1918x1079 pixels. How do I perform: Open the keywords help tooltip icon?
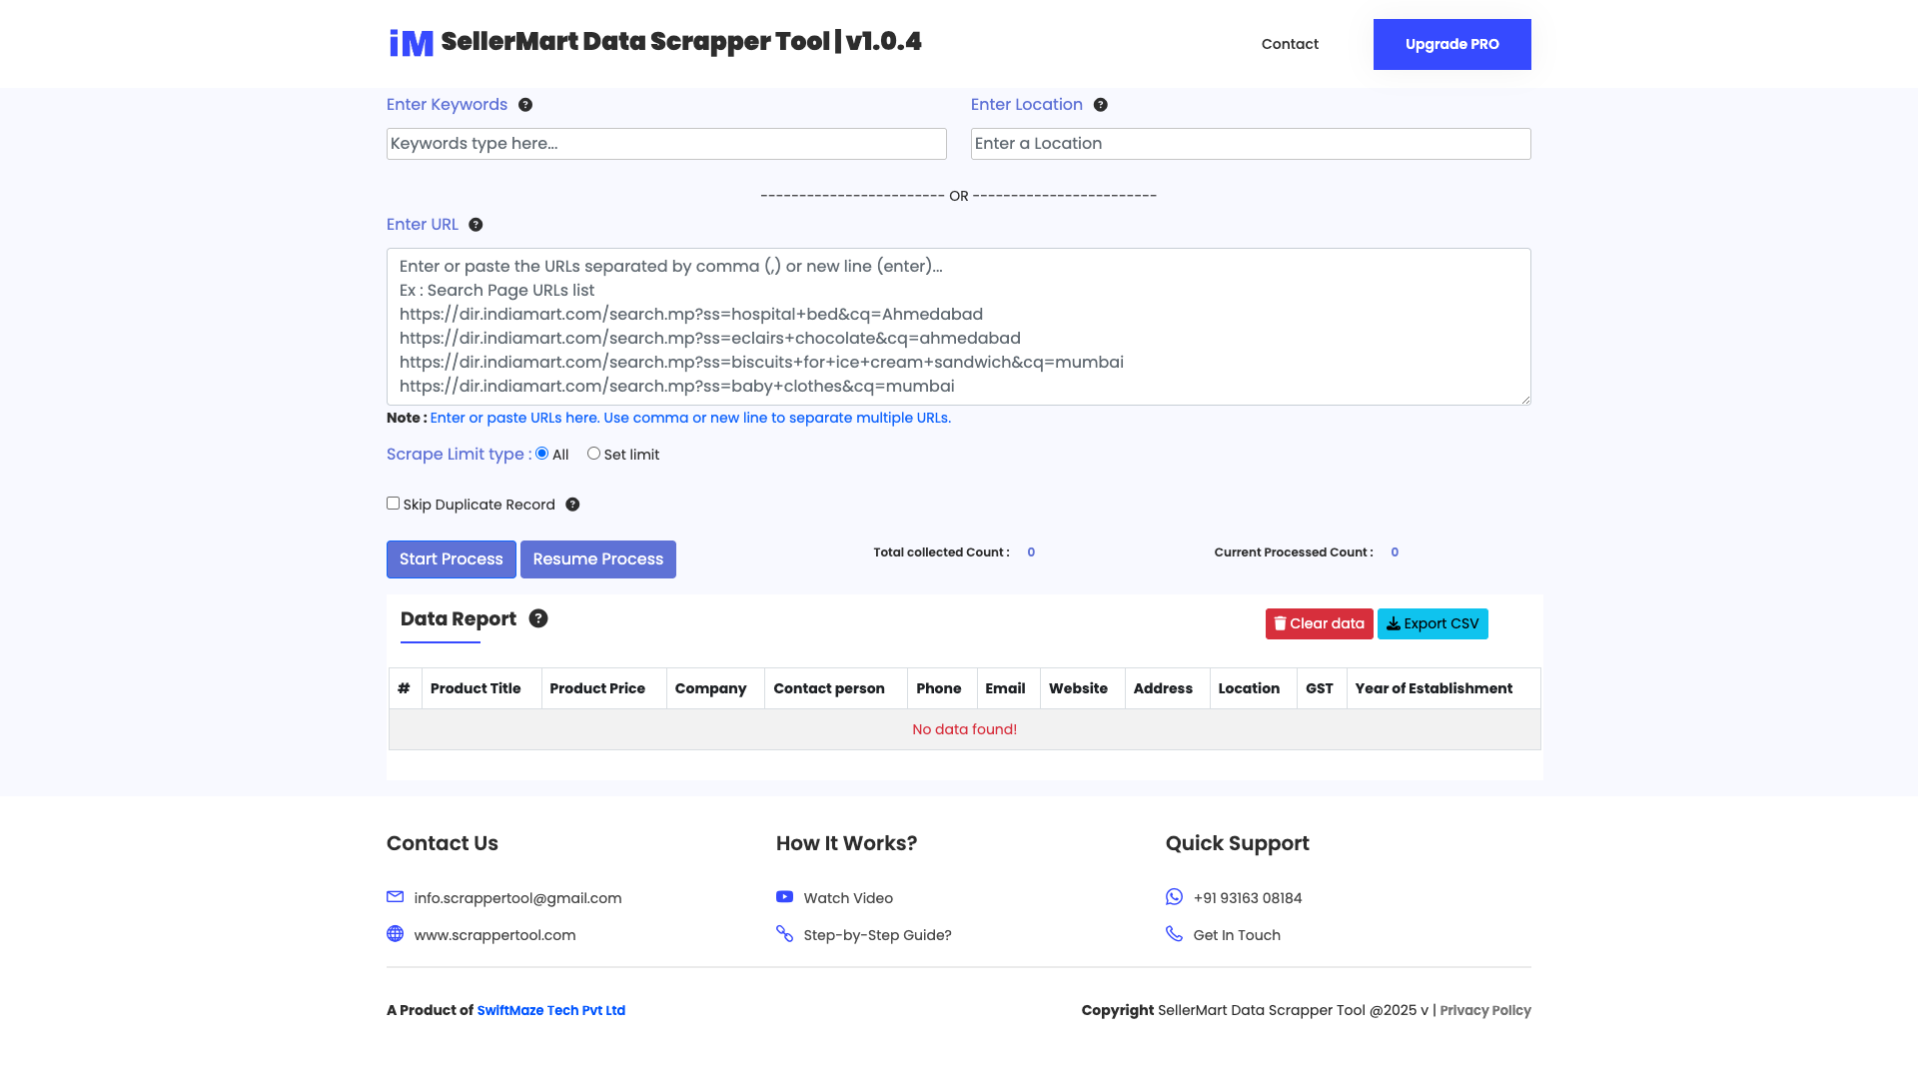click(525, 104)
